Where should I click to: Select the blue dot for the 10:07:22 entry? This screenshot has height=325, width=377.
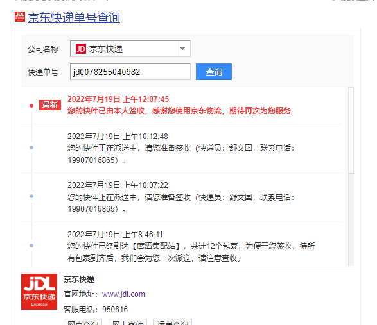31,196
